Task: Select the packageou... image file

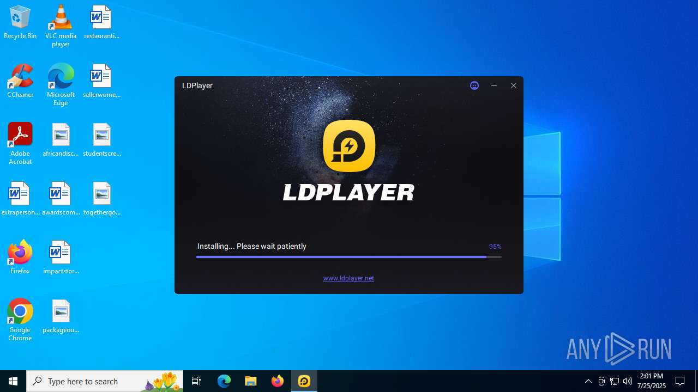Action: (61, 317)
